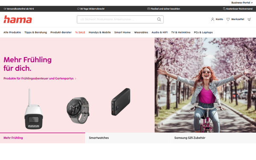Click Versandkostenfrei ab 50 € text

(x=20, y=9)
